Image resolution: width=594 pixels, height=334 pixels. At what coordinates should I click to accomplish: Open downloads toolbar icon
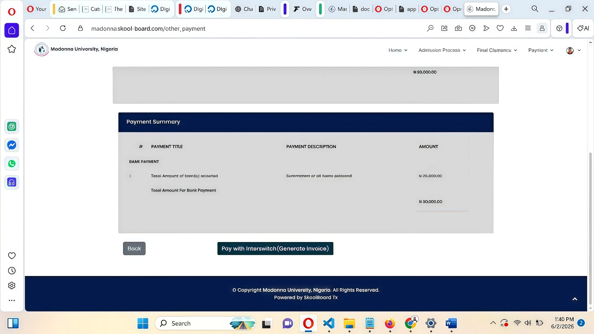point(514,28)
